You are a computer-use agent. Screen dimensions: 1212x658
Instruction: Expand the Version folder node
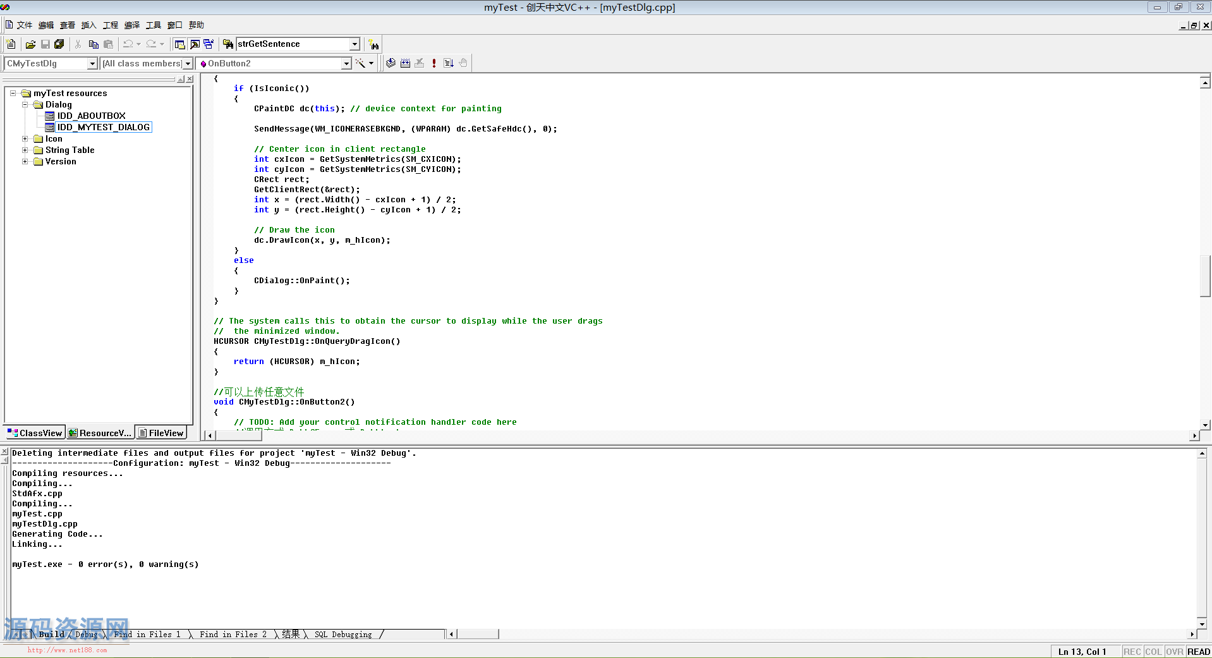pyautogui.click(x=25, y=161)
